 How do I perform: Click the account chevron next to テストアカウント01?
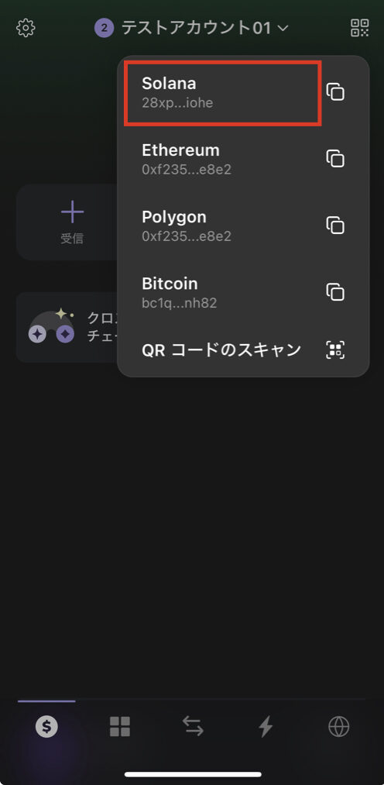point(283,29)
